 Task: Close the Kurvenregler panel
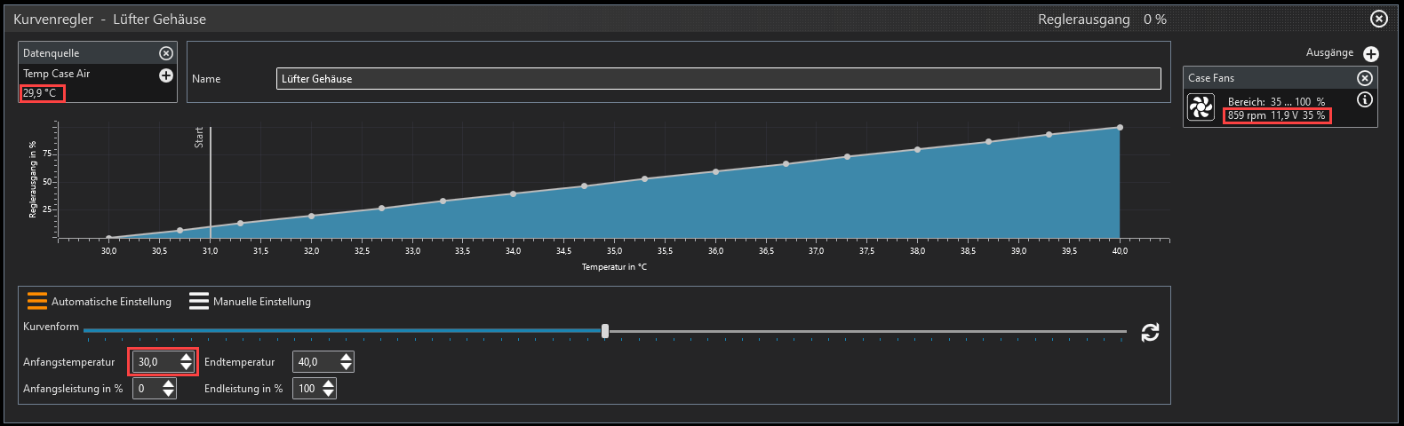1378,19
